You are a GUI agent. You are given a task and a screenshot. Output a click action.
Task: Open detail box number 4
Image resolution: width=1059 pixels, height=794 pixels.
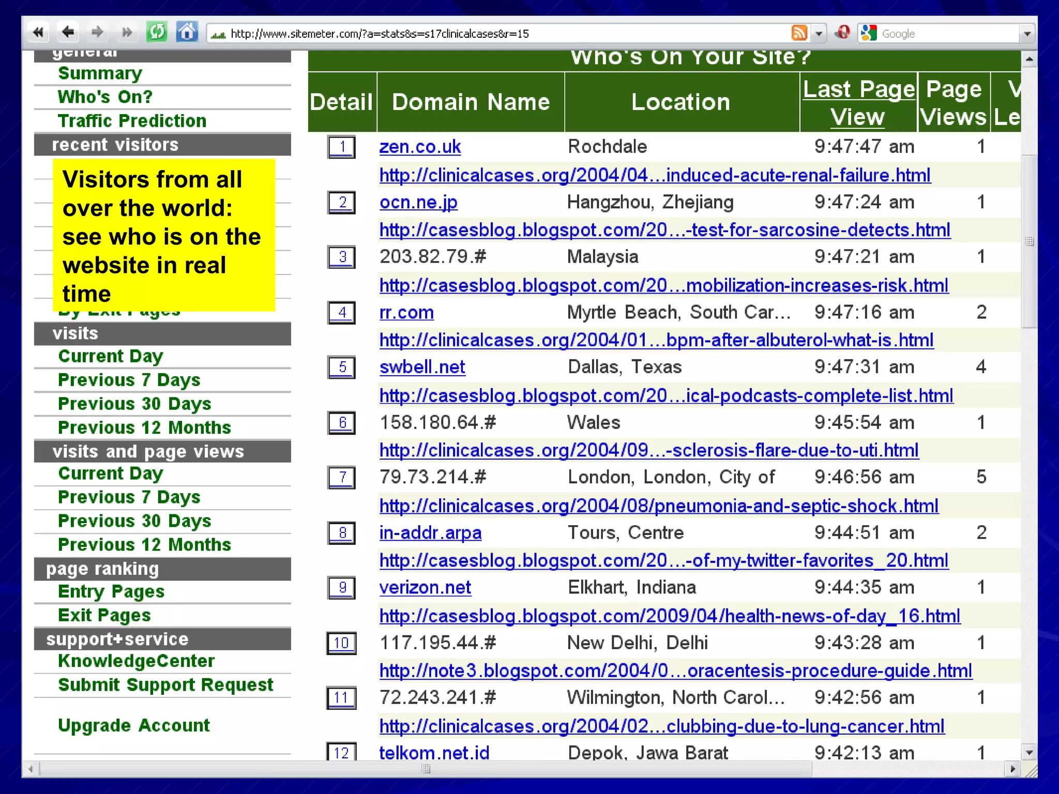point(342,312)
